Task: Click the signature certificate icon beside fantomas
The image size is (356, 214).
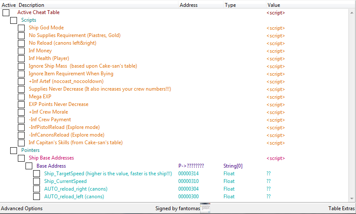Action: [x=206, y=208]
